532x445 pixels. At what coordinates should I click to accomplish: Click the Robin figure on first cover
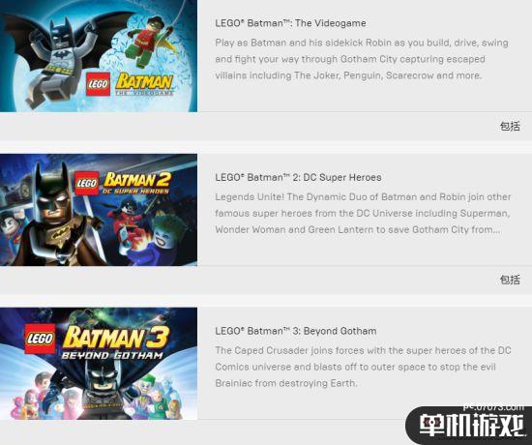tap(149, 43)
